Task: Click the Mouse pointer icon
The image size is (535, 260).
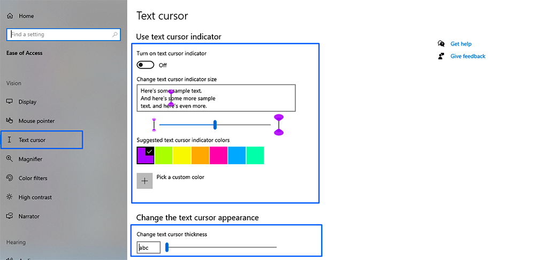Action: [10, 121]
